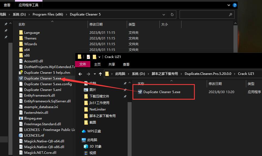
Task: Go up one folder level in Crack UZ1
Action: point(100,74)
